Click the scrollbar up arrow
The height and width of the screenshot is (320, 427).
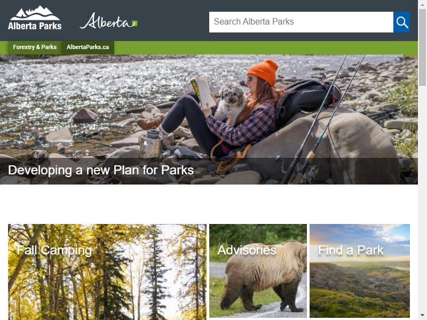(x=422, y=4)
